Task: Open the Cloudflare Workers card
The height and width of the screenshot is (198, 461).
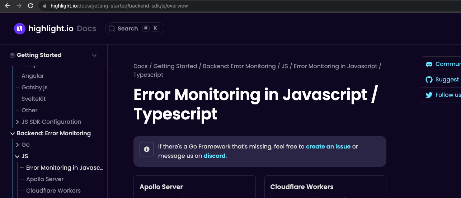Action: (325, 187)
